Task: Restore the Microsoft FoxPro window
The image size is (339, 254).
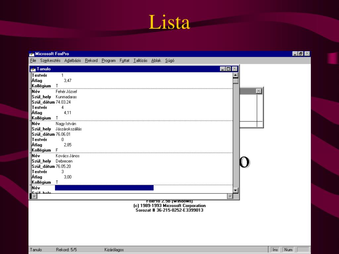Action: coord(301,54)
